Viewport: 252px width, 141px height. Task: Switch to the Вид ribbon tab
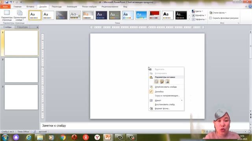pyautogui.click(x=125, y=7)
